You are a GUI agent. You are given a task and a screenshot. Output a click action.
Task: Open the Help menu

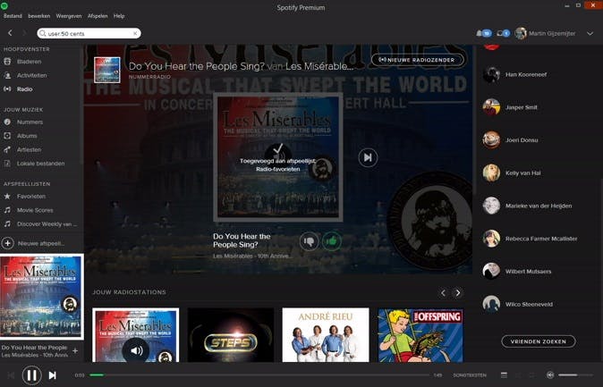pyautogui.click(x=119, y=16)
